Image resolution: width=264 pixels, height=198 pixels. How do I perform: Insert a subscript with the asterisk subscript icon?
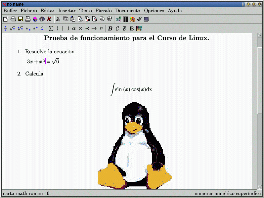[28, 29]
